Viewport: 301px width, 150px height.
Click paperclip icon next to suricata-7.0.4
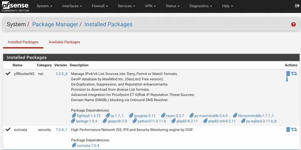74,145
